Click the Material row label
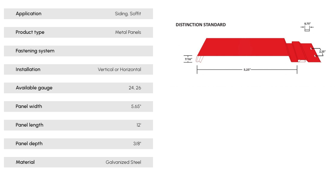 pos(25,162)
